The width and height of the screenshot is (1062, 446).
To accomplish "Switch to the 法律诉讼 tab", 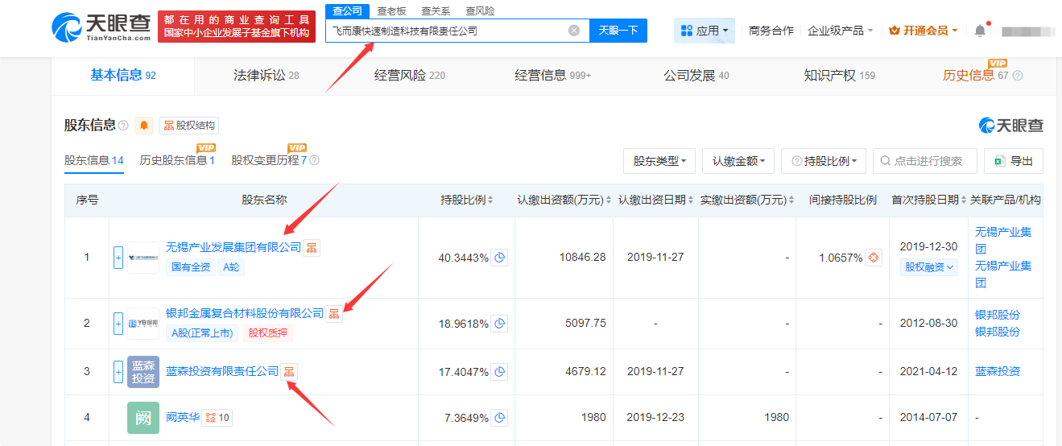I will 267,76.
